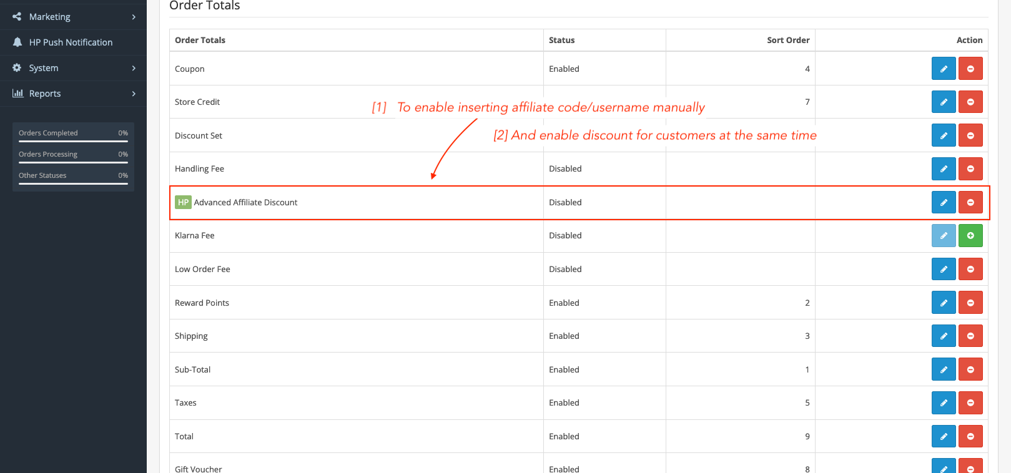Select the highlighted Advanced Affiliate Discount row
The width and height of the screenshot is (1011, 473).
tap(356, 202)
